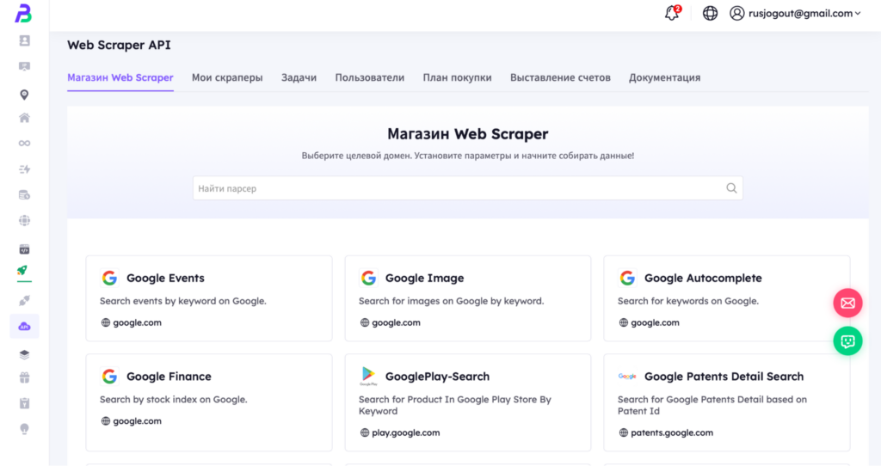Viewport: 881px width, 466px height.
Task: Click the Google wordmark on Patents Detail card
Action: pyautogui.click(x=627, y=377)
